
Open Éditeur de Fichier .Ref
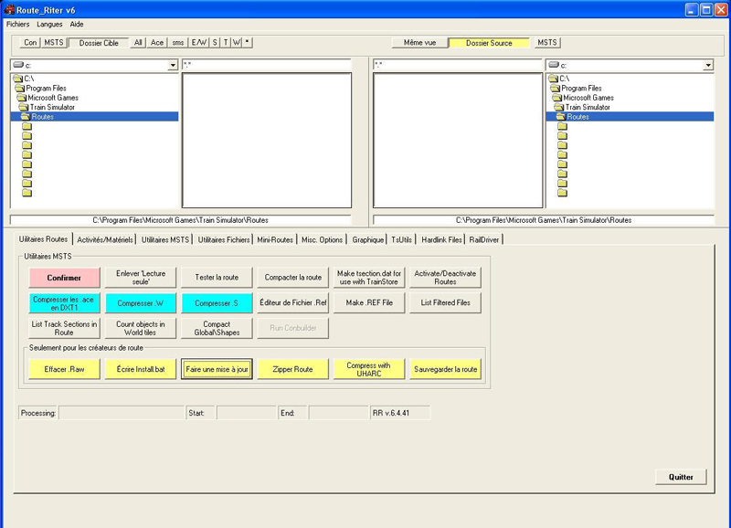coord(292,303)
